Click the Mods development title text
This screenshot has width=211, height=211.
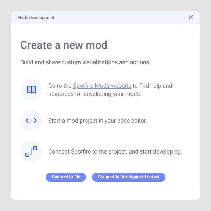[36, 18]
